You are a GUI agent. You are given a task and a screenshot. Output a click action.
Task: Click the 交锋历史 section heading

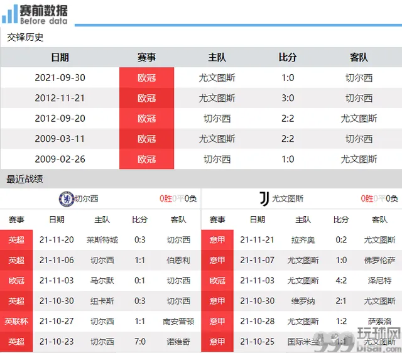point(25,38)
